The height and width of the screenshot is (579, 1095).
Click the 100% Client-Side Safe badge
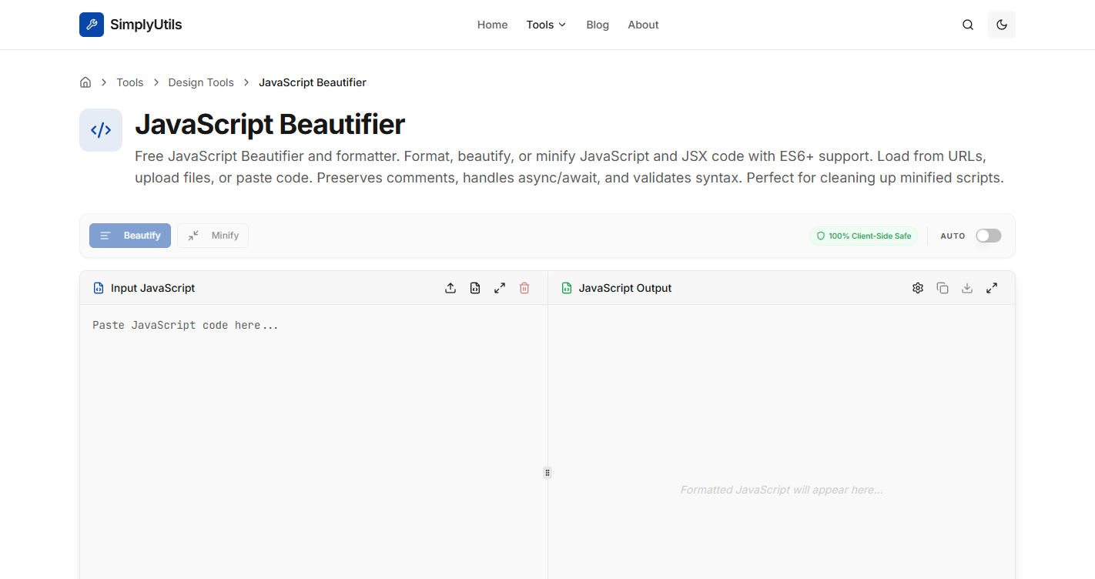(863, 236)
